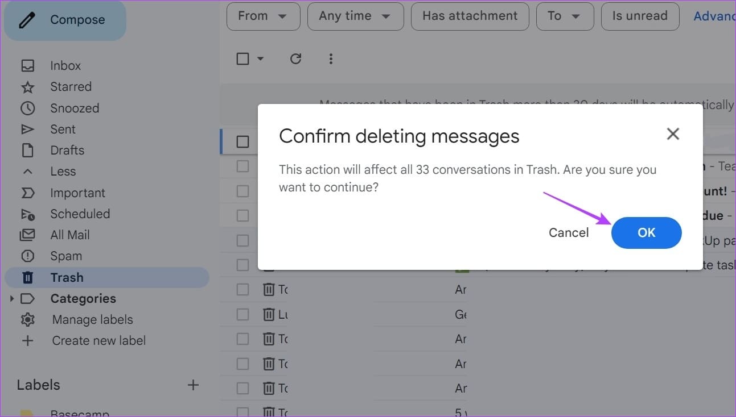Collapse the sidebar with Less

coord(63,171)
